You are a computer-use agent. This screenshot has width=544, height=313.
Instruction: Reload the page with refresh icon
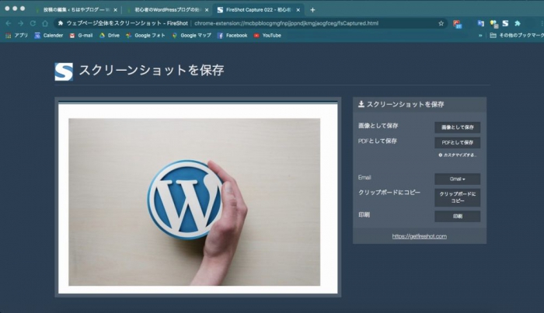tap(33, 23)
